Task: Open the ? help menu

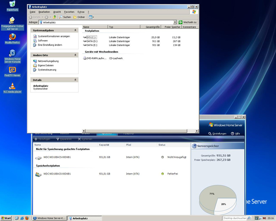Action: click(x=88, y=12)
